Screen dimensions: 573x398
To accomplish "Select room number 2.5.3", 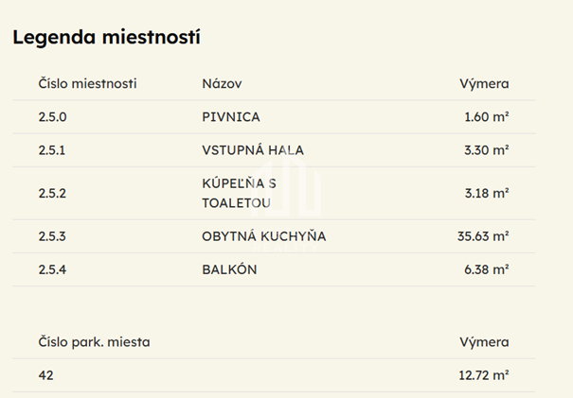I will click(x=53, y=236).
